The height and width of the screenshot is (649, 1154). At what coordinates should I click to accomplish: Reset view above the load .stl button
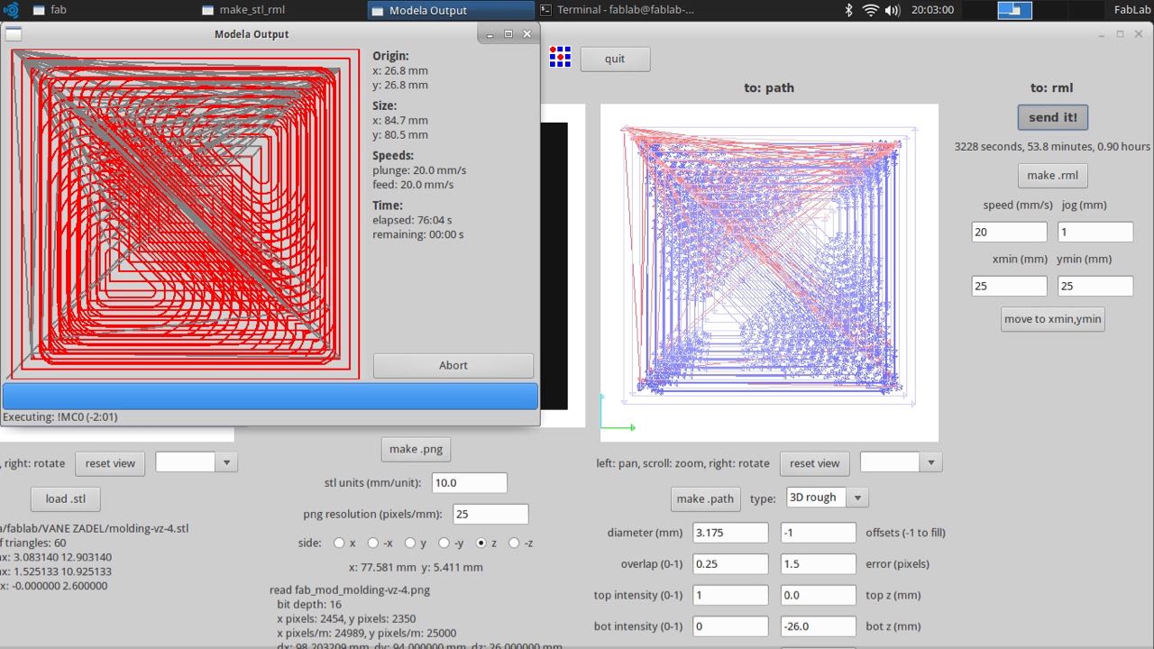[x=110, y=463]
